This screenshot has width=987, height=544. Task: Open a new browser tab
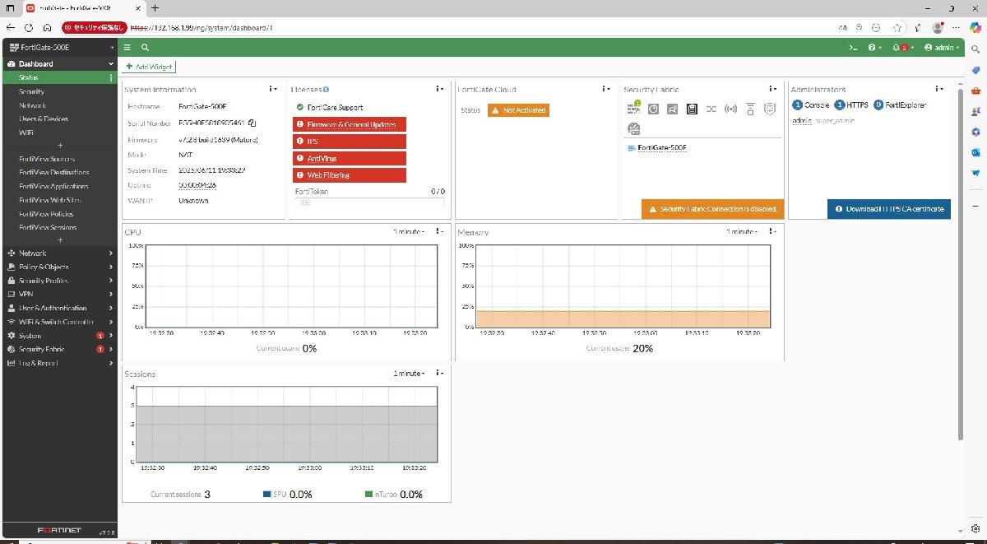point(154,7)
